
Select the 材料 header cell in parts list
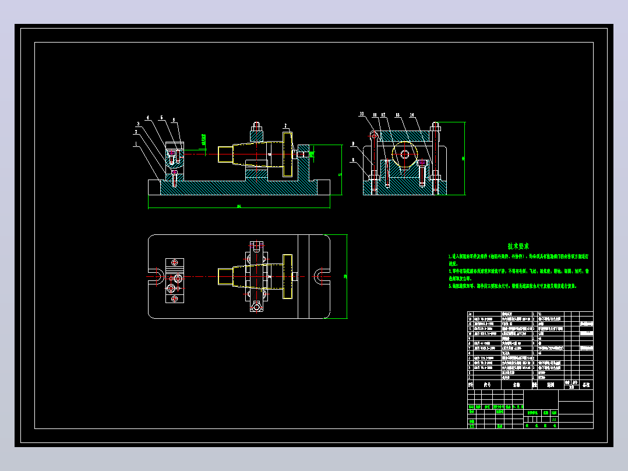click(x=551, y=385)
